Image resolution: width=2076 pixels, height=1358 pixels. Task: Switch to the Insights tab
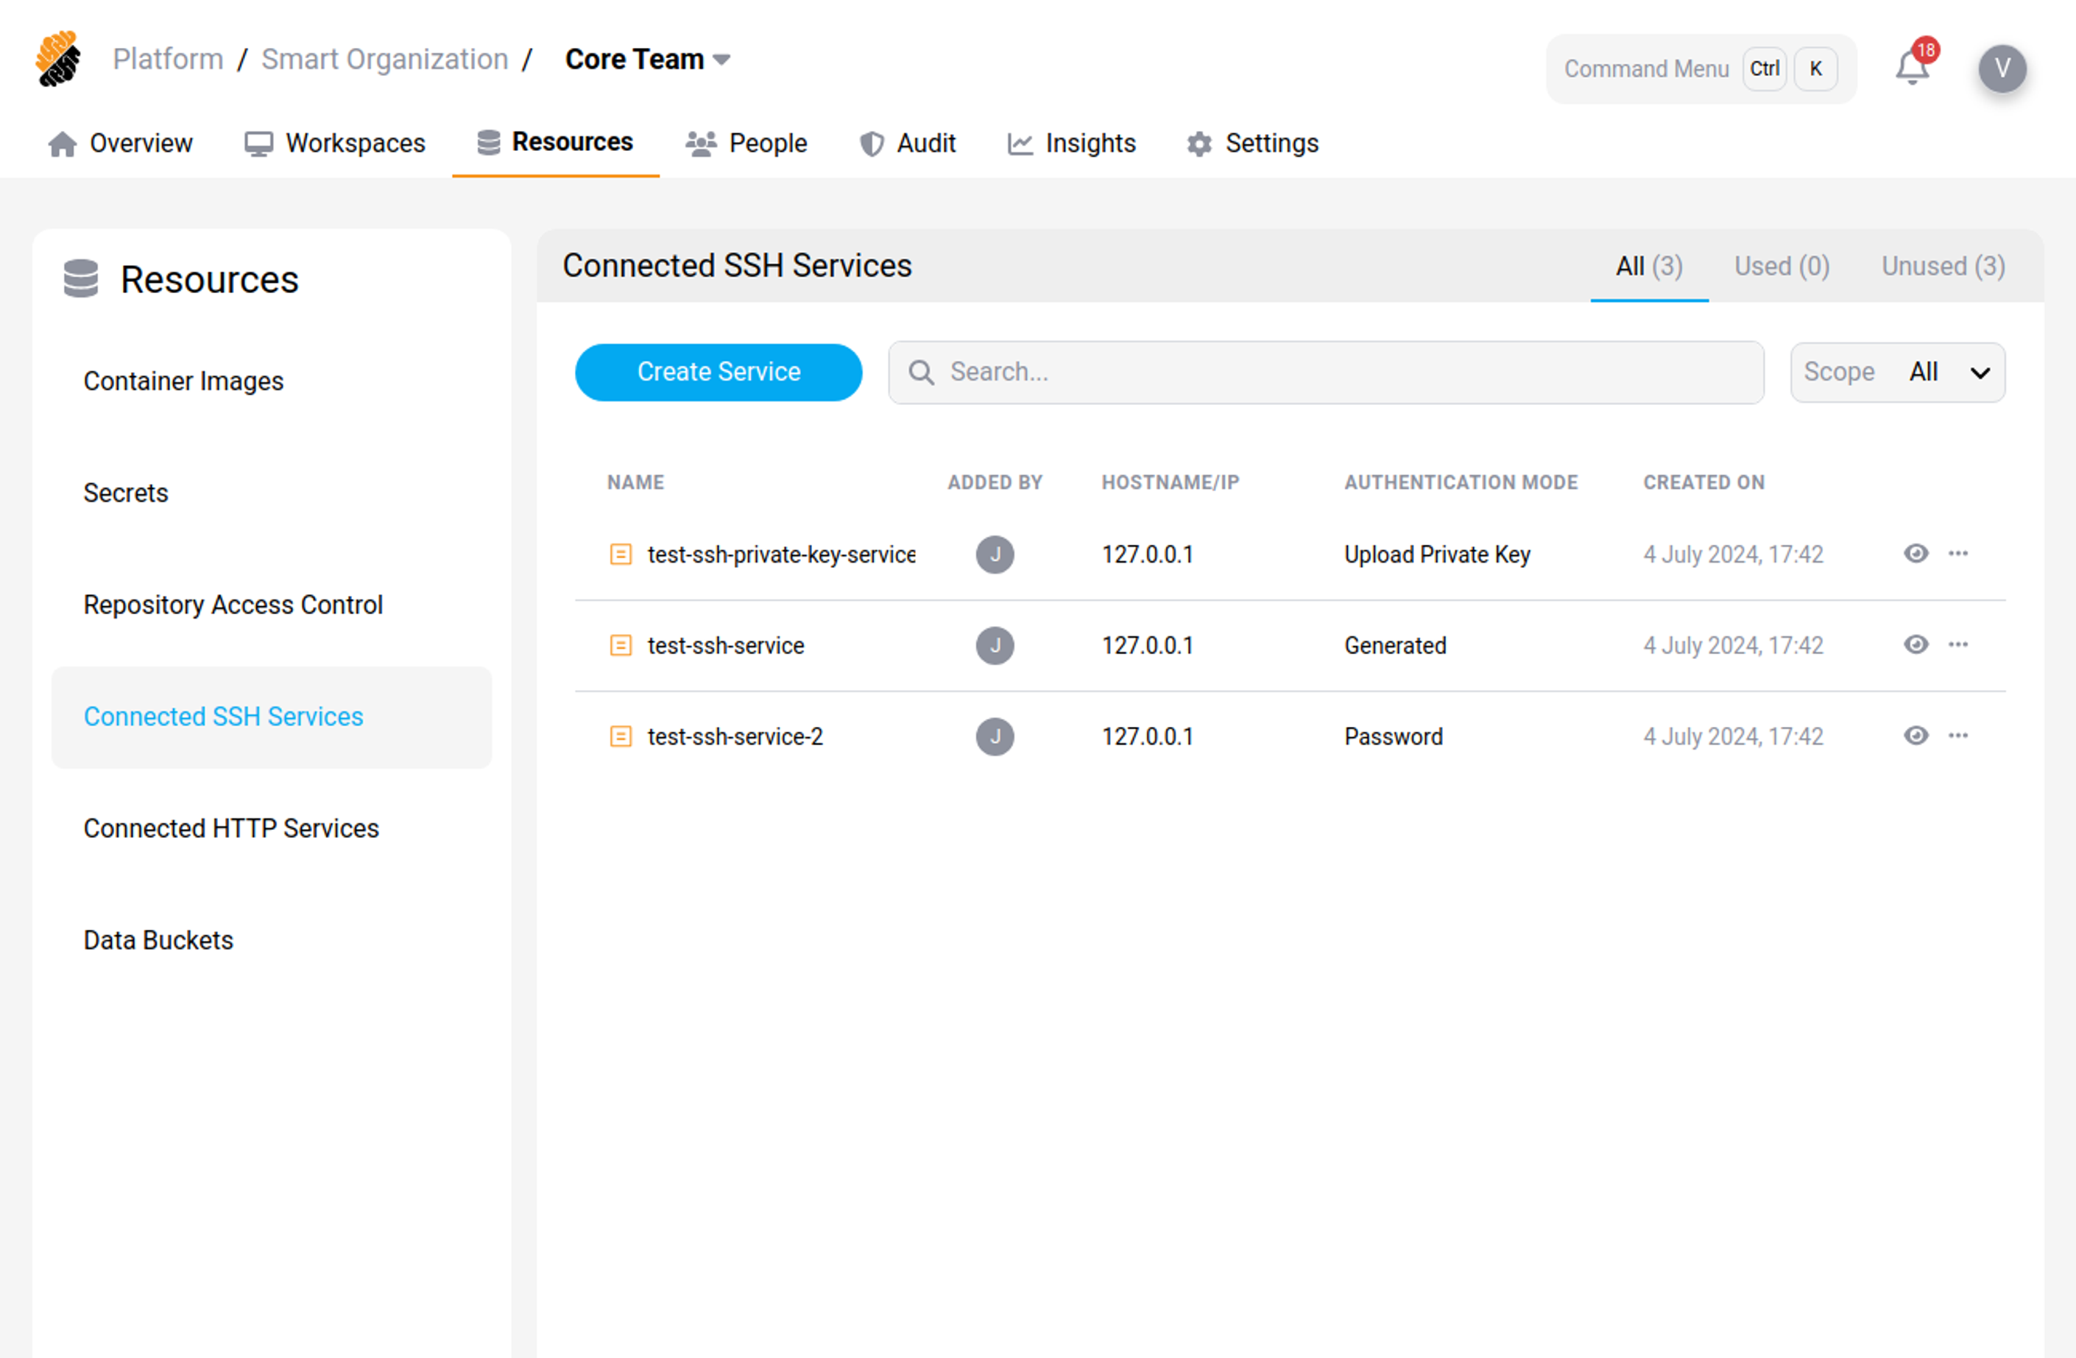click(x=1071, y=143)
